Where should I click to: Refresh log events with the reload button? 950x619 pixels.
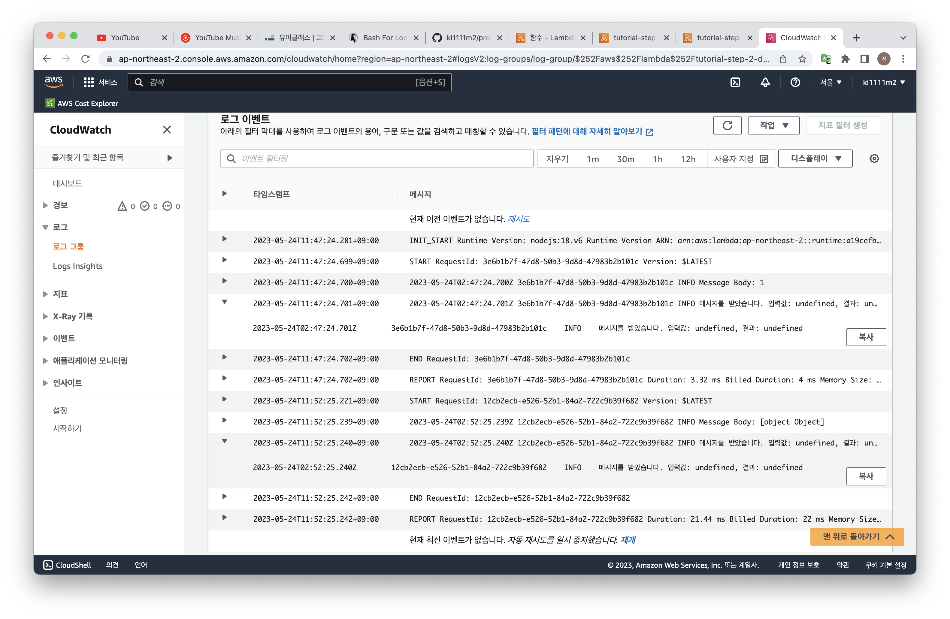[727, 125]
